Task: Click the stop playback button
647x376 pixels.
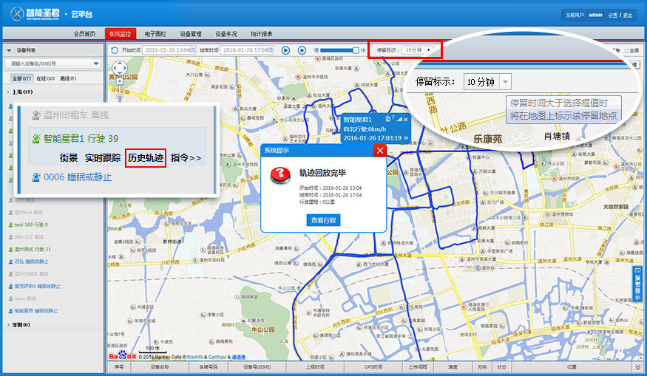Action: 302,50
